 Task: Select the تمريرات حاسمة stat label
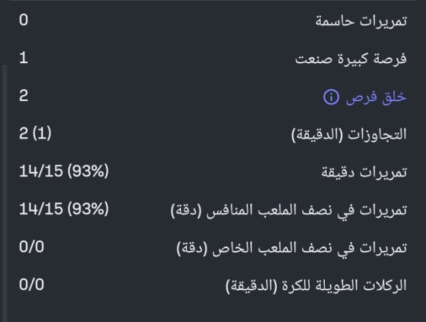pyautogui.click(x=361, y=21)
